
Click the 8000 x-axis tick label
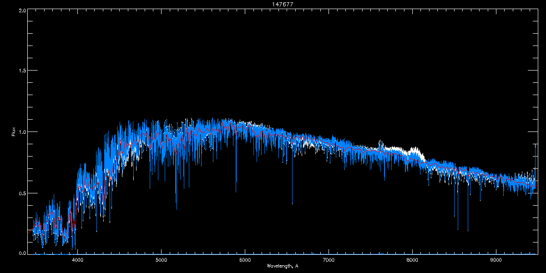pos(412,260)
